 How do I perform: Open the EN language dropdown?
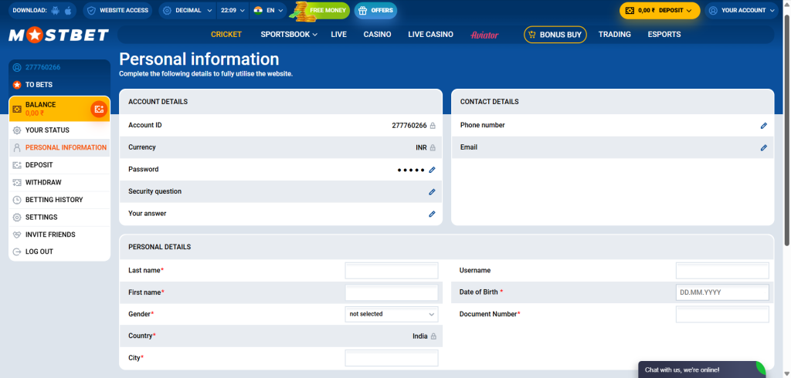[x=268, y=10]
